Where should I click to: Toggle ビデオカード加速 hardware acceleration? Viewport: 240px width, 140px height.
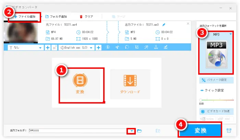coord(216,112)
